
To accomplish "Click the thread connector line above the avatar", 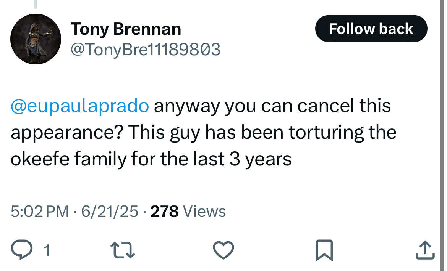I will click(36, 4).
